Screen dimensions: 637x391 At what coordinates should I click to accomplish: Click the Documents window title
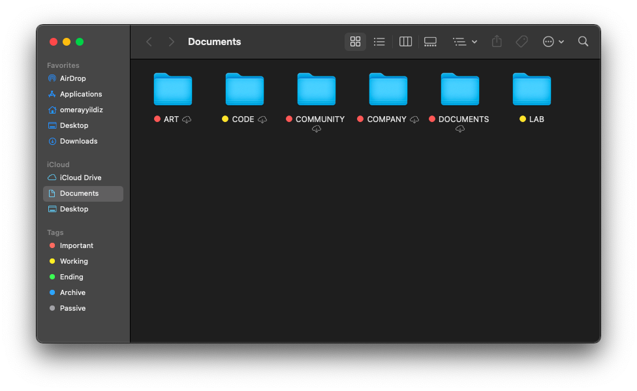tap(215, 42)
